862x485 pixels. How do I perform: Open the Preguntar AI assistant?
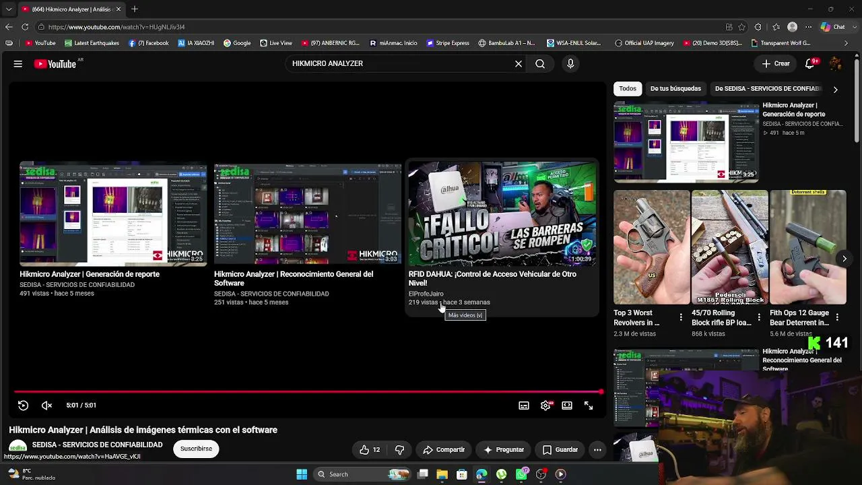point(504,450)
